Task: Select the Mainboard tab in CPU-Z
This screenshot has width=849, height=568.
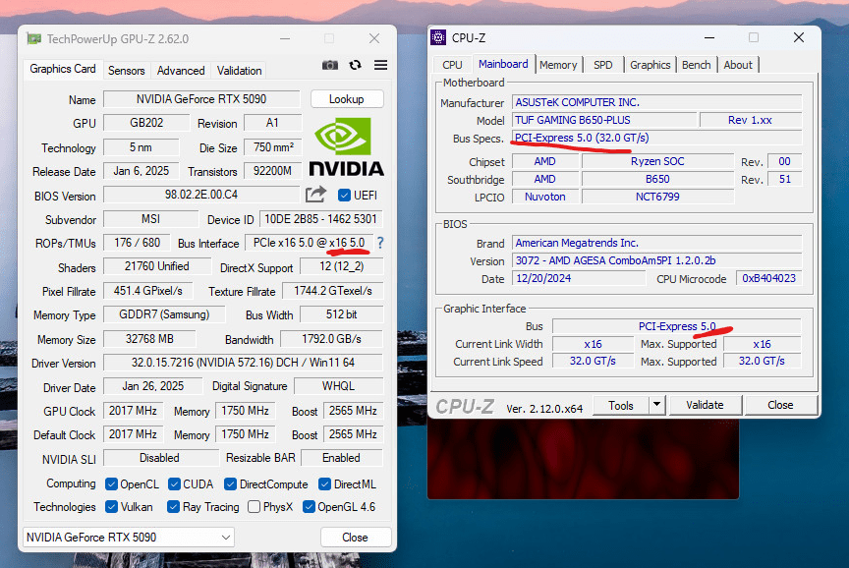Action: pos(503,64)
